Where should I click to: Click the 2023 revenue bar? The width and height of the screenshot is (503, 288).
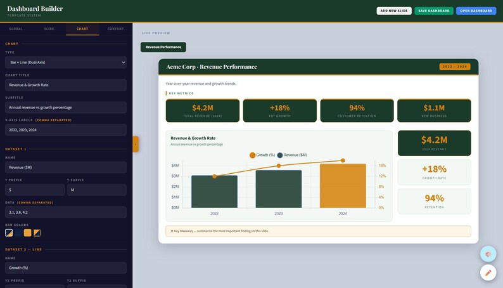[x=279, y=189]
